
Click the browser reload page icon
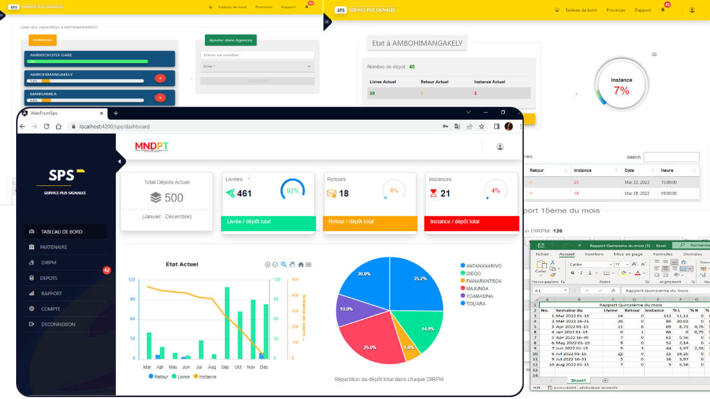coord(47,127)
